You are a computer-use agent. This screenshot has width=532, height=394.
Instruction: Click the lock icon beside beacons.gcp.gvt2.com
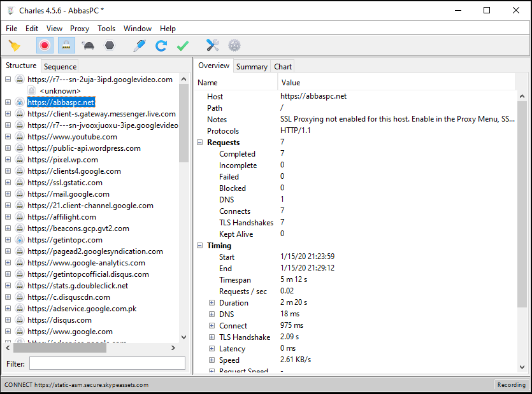pyautogui.click(x=20, y=229)
